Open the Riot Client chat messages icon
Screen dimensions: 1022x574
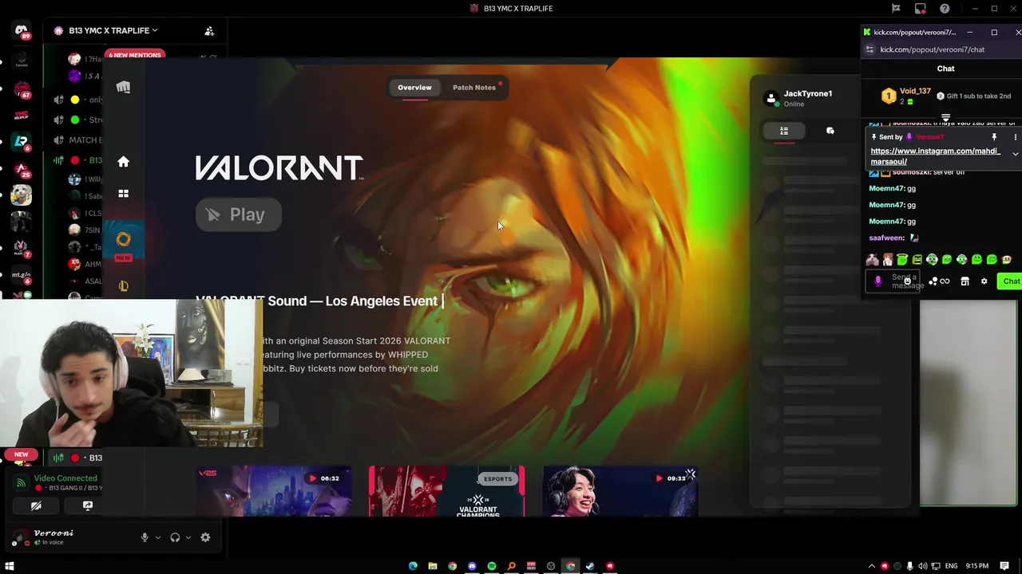point(830,131)
